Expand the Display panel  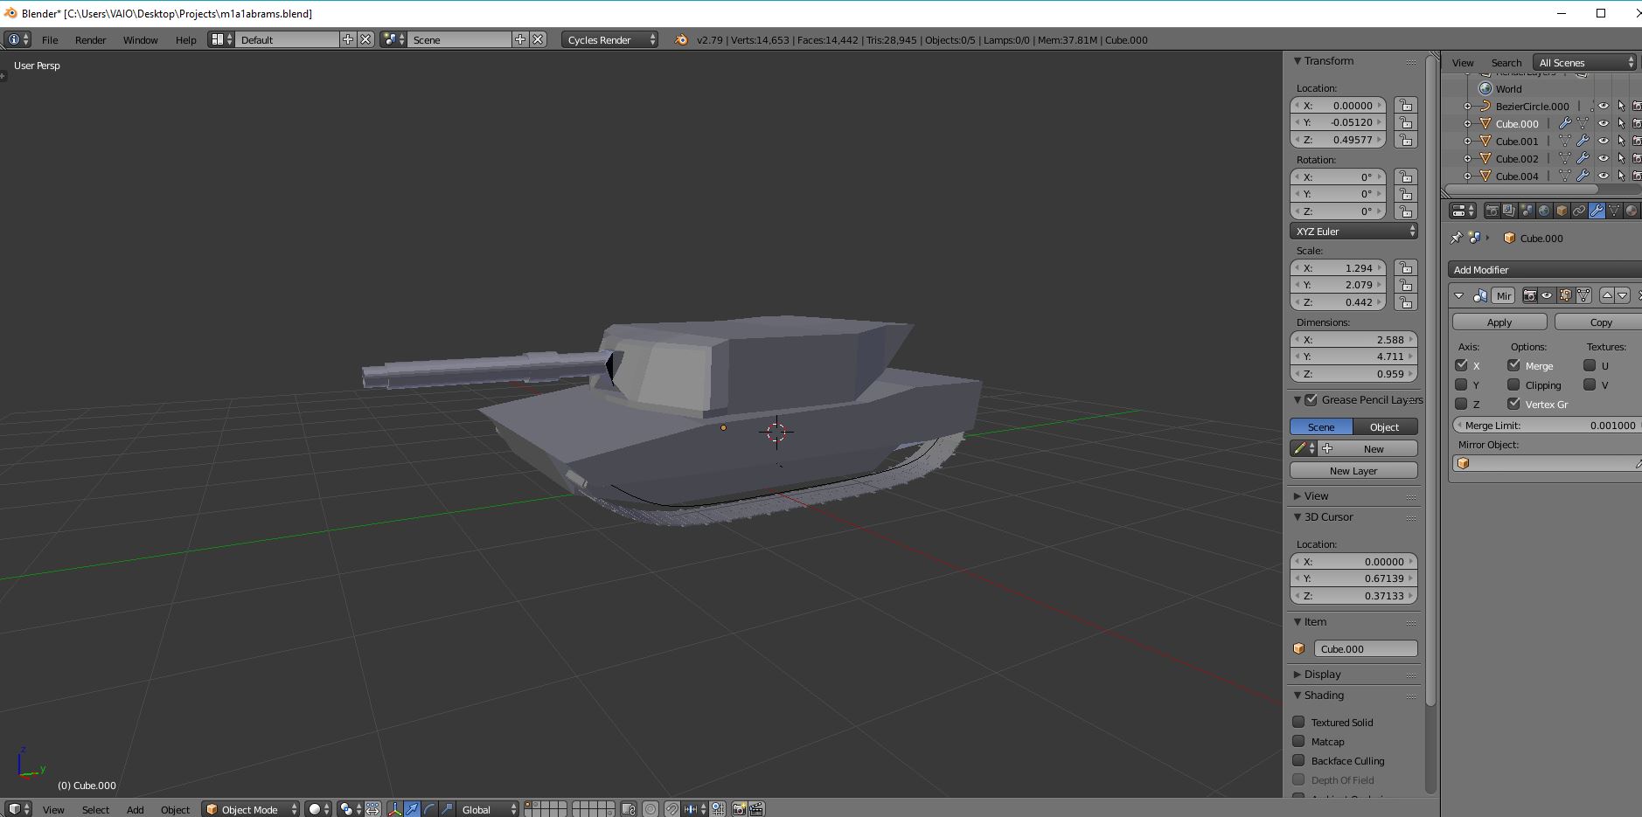pyautogui.click(x=1298, y=675)
